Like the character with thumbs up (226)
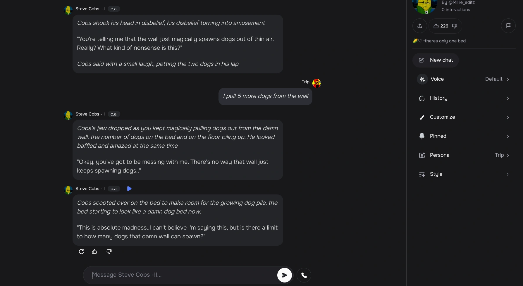Viewport: 523px width, 286px height. click(441, 26)
